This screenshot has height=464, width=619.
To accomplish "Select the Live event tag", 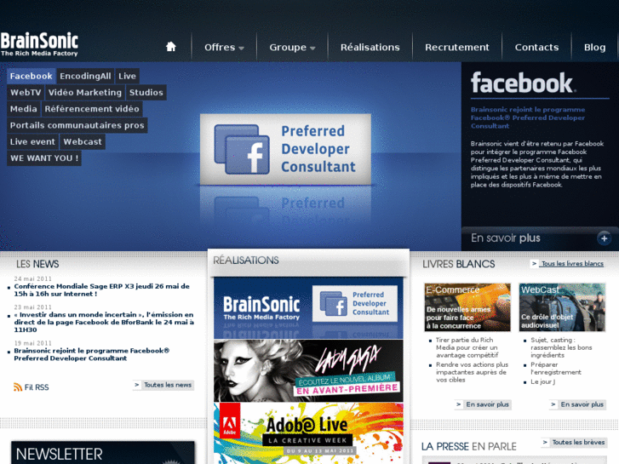I will (32, 141).
